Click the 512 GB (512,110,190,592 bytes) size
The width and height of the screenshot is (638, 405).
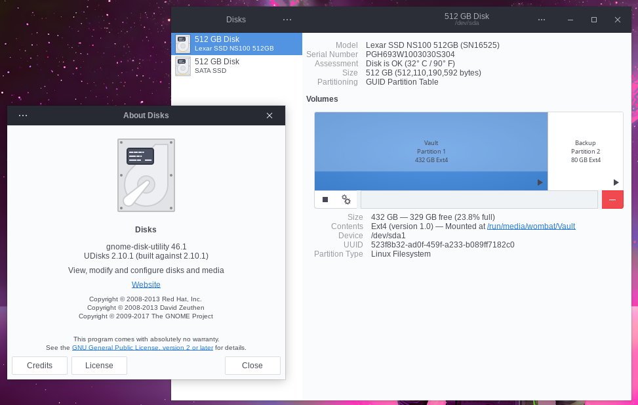coord(423,72)
